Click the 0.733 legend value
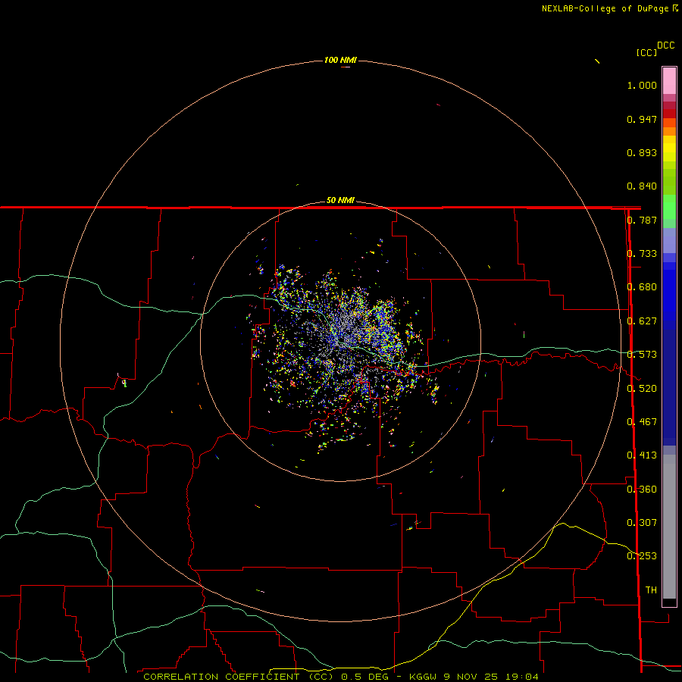 [x=642, y=254]
